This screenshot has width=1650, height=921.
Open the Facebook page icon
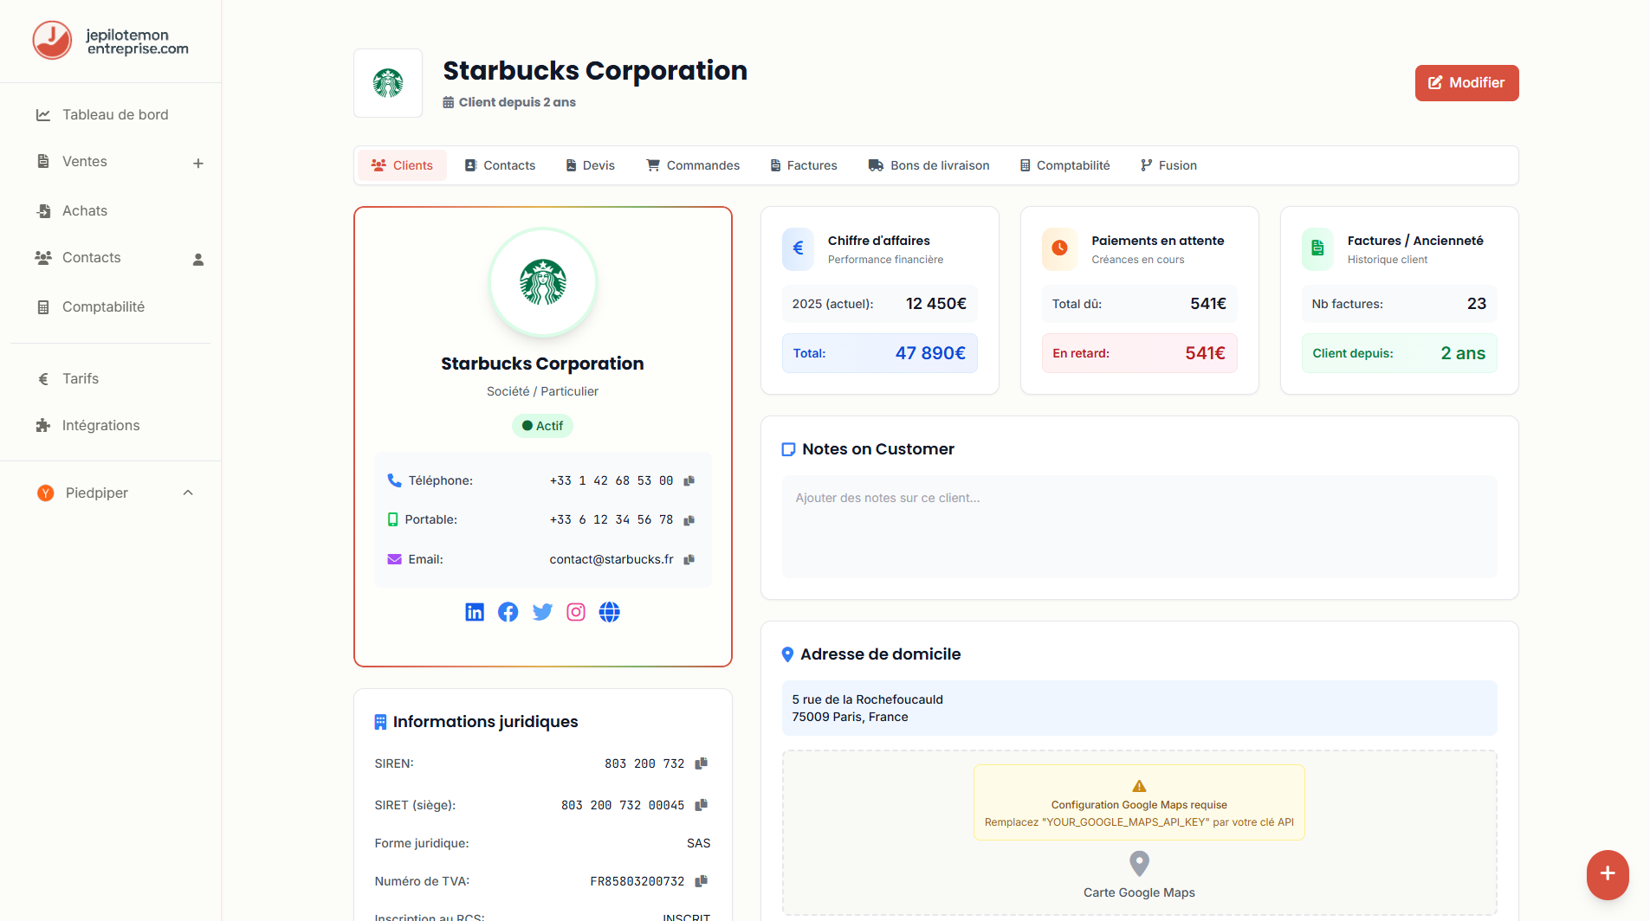click(508, 612)
